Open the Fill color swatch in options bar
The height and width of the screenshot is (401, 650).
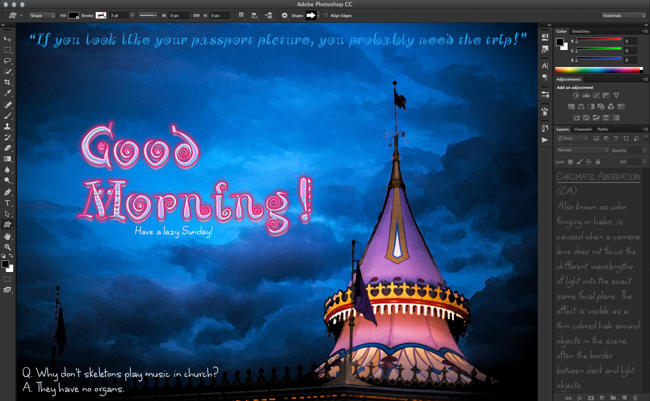pyautogui.click(x=74, y=16)
